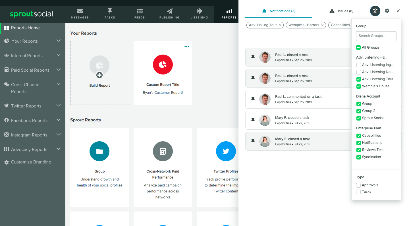Open the Listening waveform icon
Viewport: 409px width, 226px height.
pos(199,11)
